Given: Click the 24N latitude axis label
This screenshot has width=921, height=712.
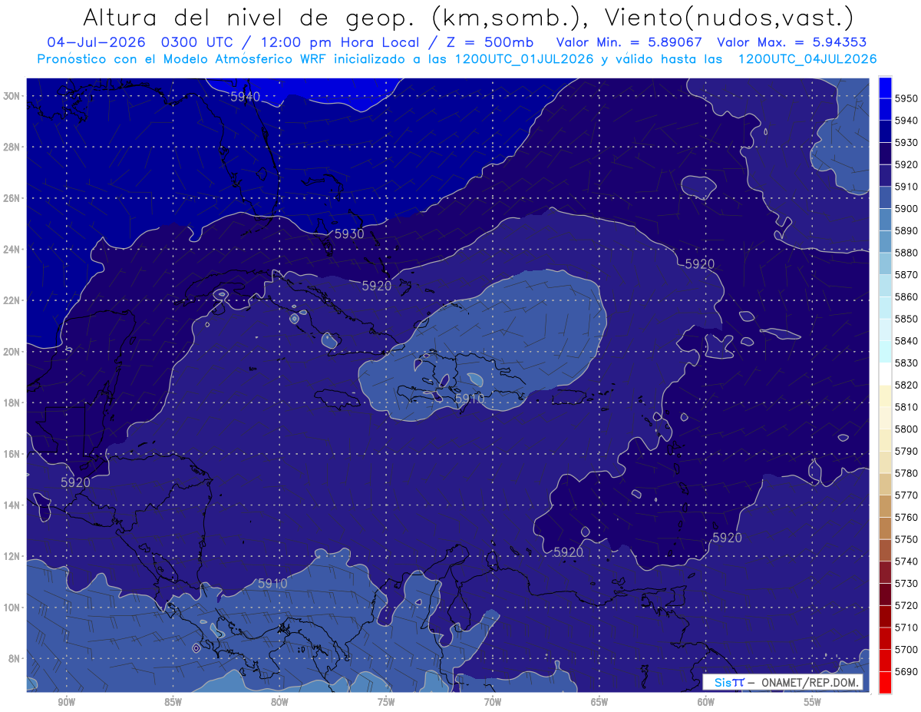Looking at the screenshot, I should [12, 250].
